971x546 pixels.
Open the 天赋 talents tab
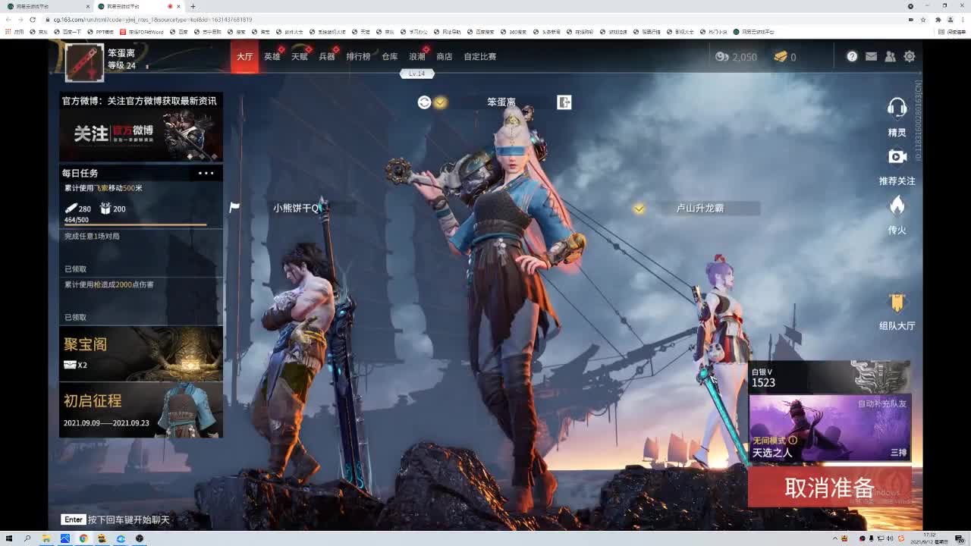pos(300,57)
